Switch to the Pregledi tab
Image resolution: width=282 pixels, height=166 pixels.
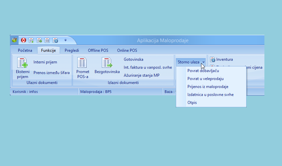click(x=72, y=50)
